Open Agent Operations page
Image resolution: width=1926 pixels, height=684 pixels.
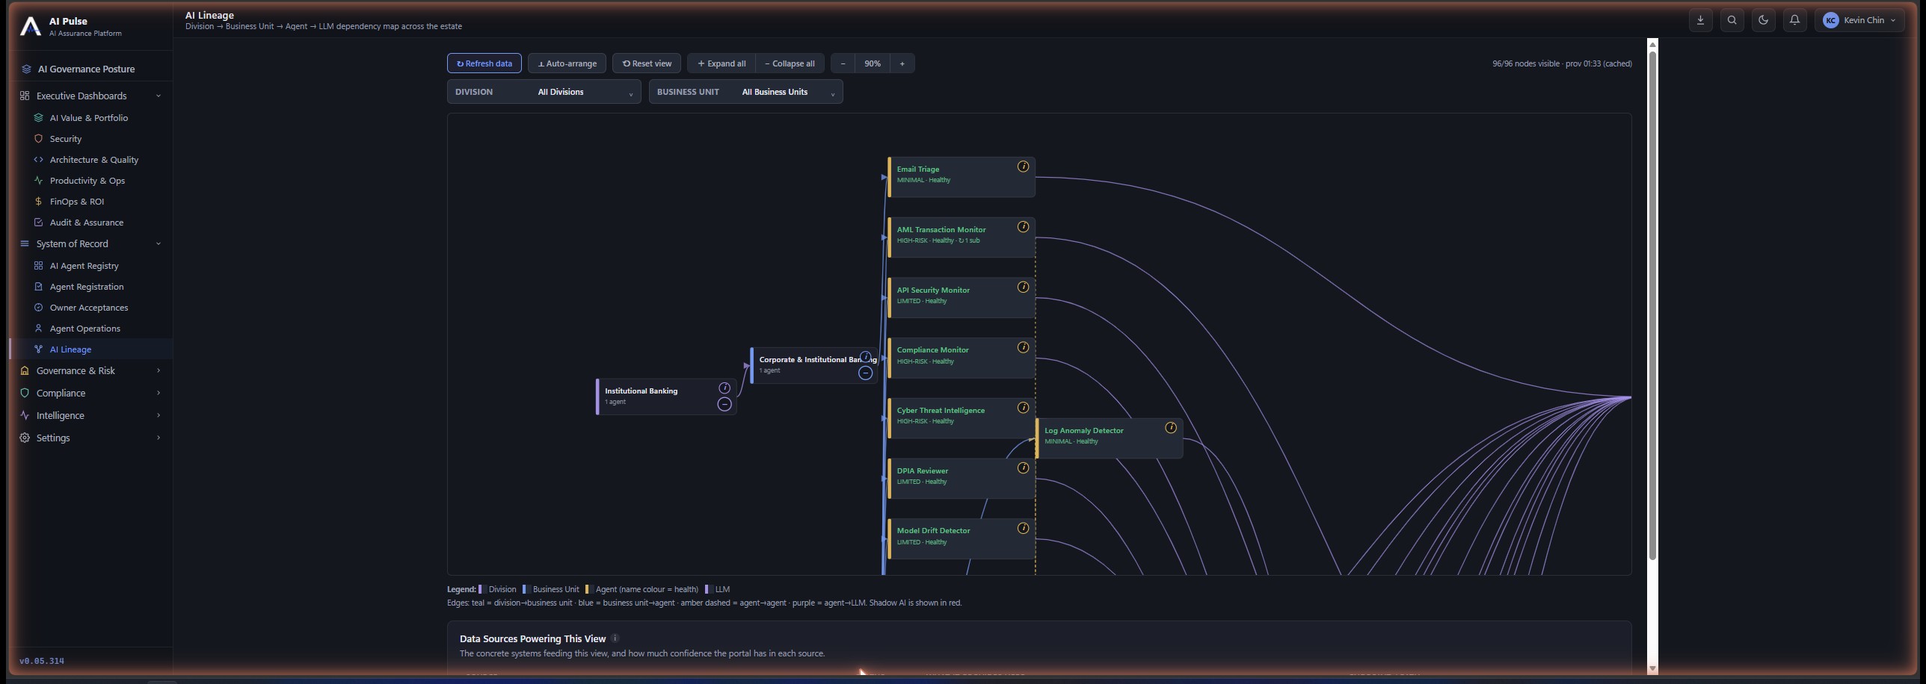pos(84,329)
